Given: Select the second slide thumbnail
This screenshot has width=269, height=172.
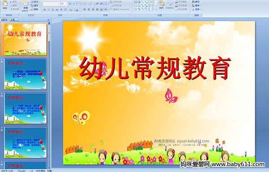Looking at the screenshot, I should pyautogui.click(x=26, y=74).
